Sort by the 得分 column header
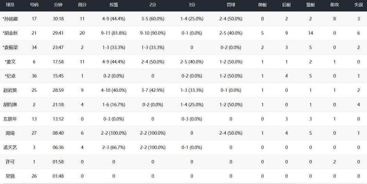Image resolution: width=367 pixels, height=184 pixels. 82,5
